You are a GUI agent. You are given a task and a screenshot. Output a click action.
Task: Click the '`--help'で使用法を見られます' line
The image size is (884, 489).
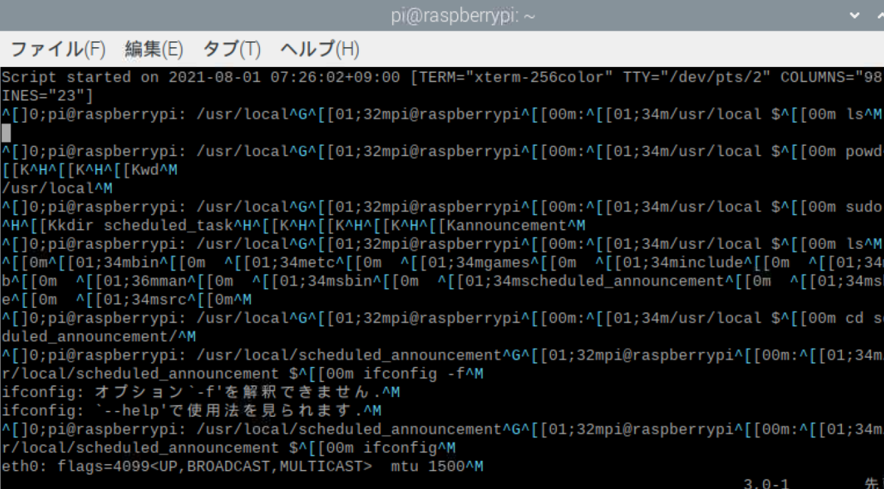pyautogui.click(x=192, y=411)
